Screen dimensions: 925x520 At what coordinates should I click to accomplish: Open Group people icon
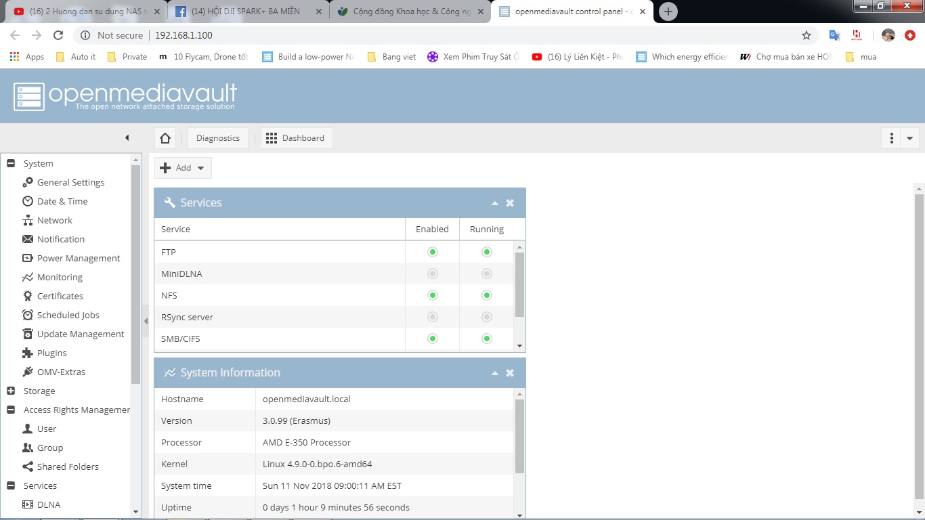click(28, 448)
